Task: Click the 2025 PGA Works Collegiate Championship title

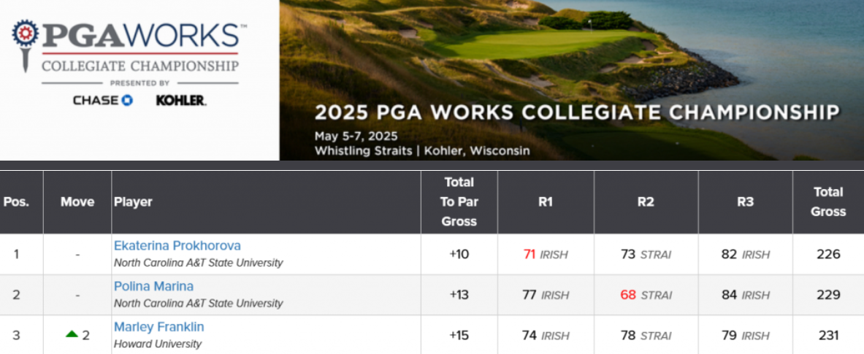Action: (x=577, y=113)
